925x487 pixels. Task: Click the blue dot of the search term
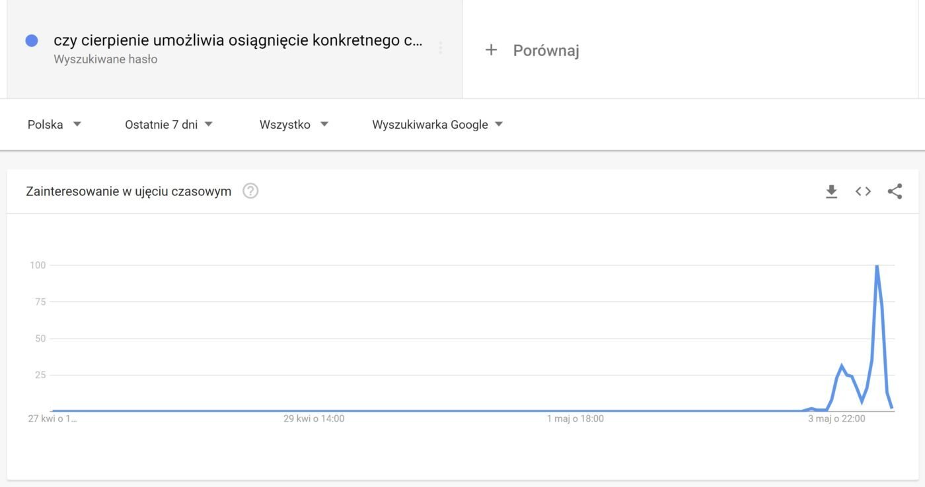tap(31, 41)
